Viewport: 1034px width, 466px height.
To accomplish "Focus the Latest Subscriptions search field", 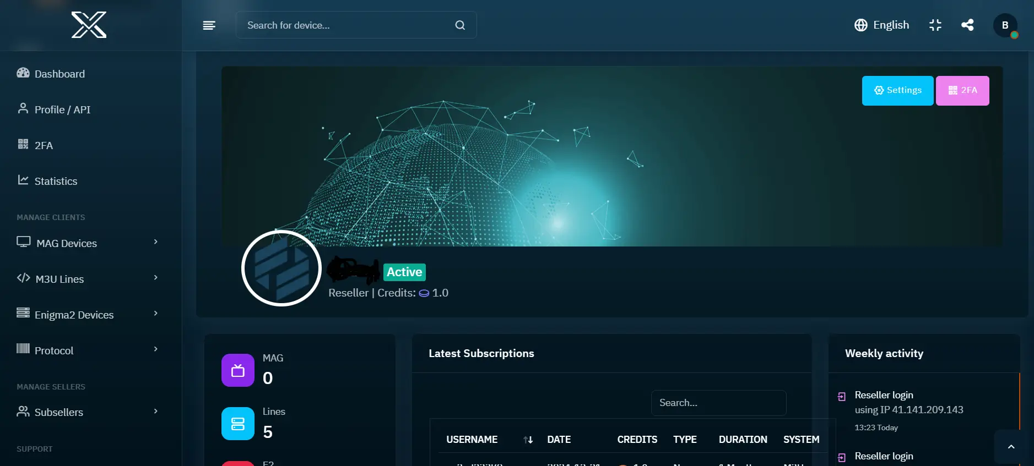I will (x=718, y=403).
